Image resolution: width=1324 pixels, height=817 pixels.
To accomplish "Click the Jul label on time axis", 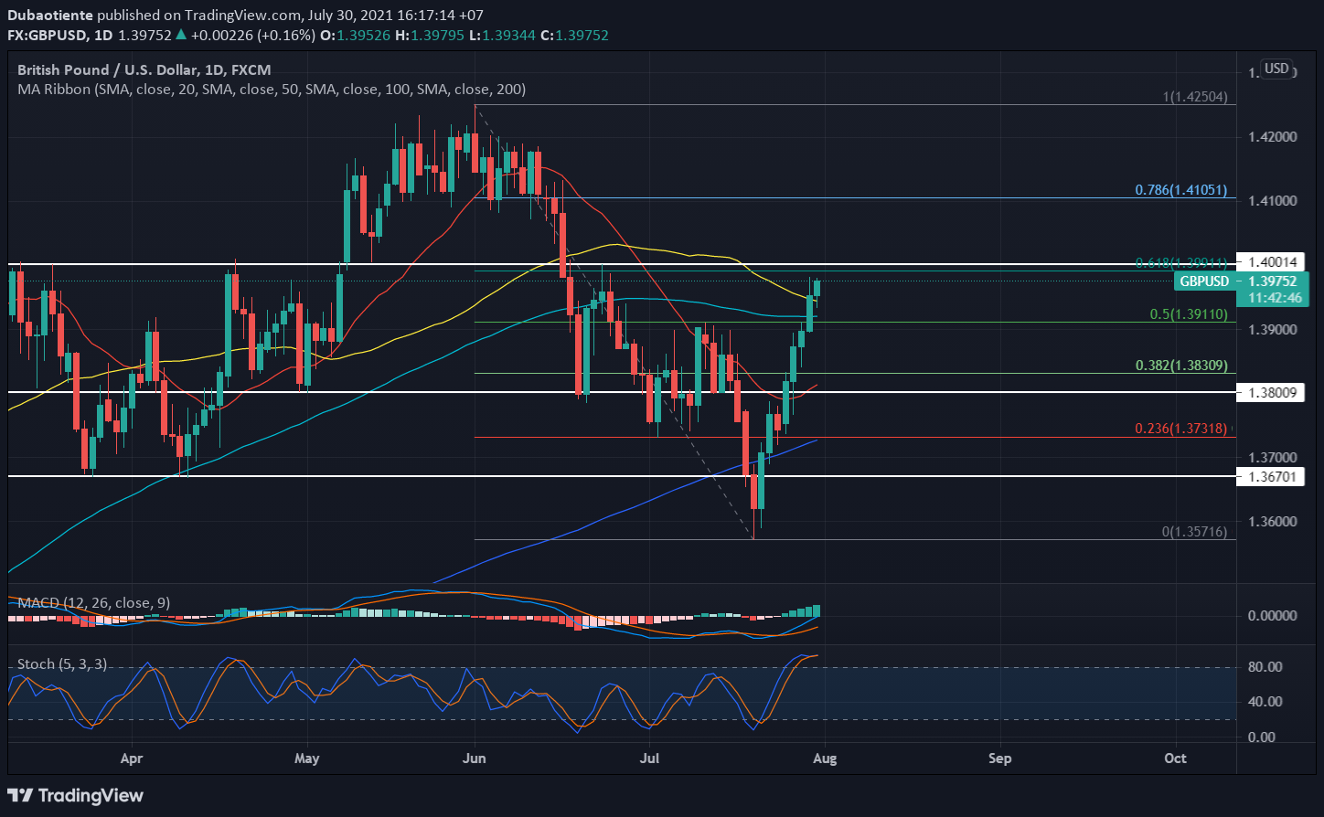I will [649, 759].
